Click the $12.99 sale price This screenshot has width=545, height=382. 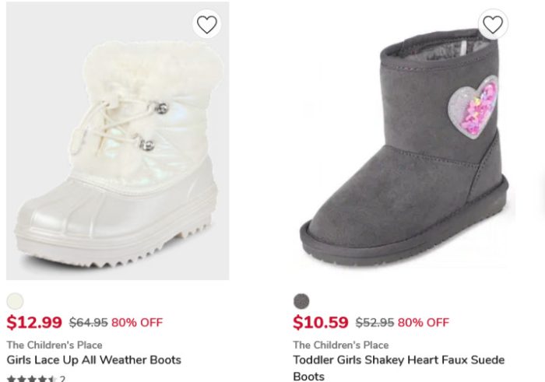[x=34, y=322]
